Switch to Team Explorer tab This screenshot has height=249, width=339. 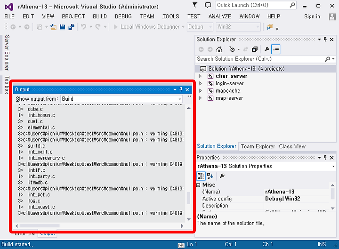tap(258, 146)
